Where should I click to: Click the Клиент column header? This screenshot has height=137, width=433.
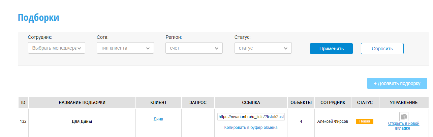tap(158, 103)
